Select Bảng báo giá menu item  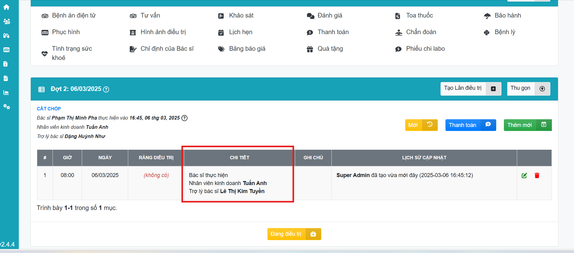[x=247, y=49]
